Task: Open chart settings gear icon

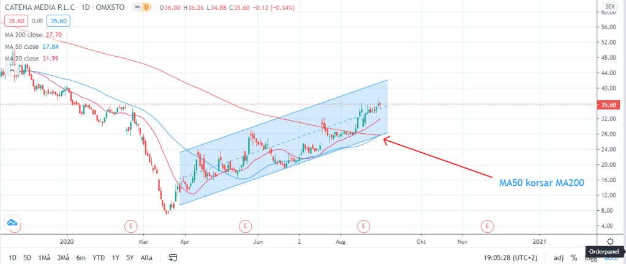Action: 610,242
